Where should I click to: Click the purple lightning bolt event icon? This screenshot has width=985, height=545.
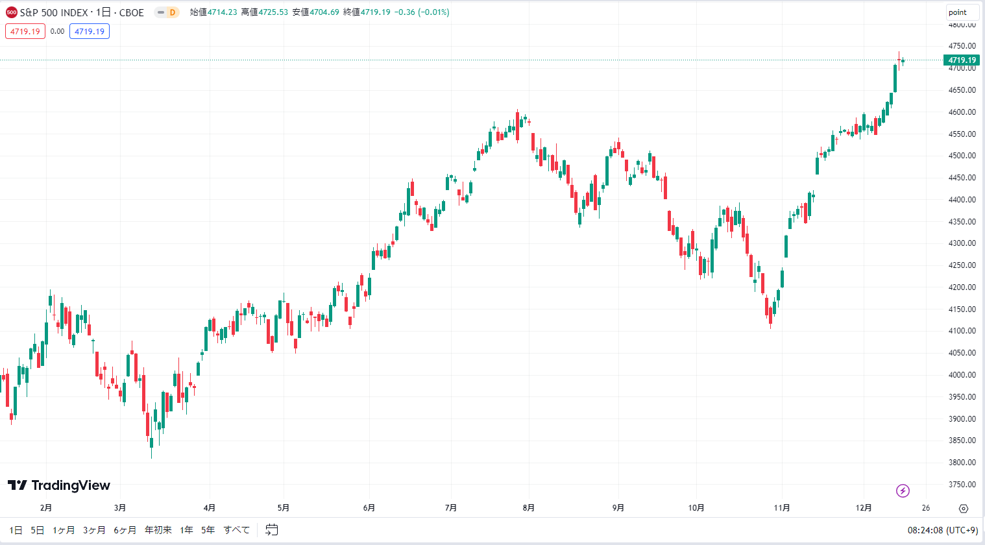(x=903, y=490)
